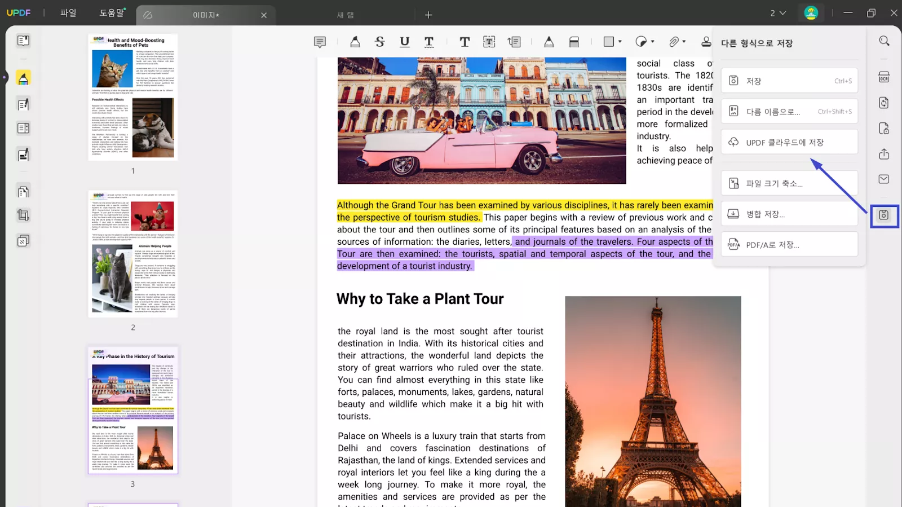Open the form preparation icon in left sidebar
The width and height of the screenshot is (902, 507).
[x=23, y=129]
